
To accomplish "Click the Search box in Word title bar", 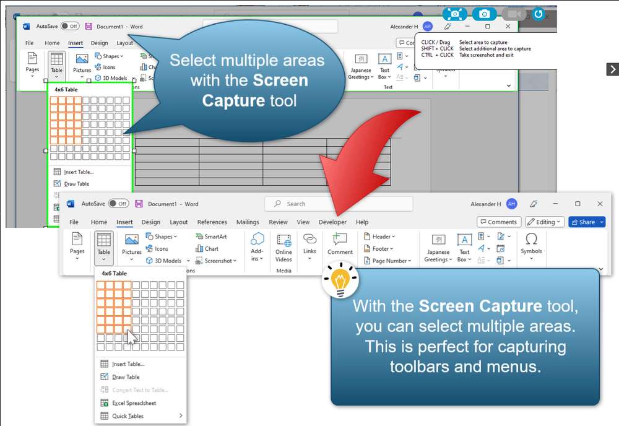I will click(339, 204).
